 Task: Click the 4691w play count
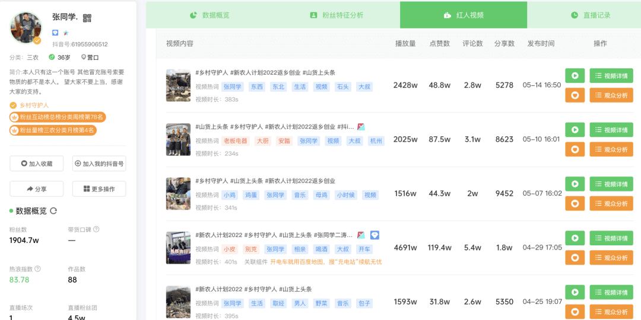coord(405,247)
